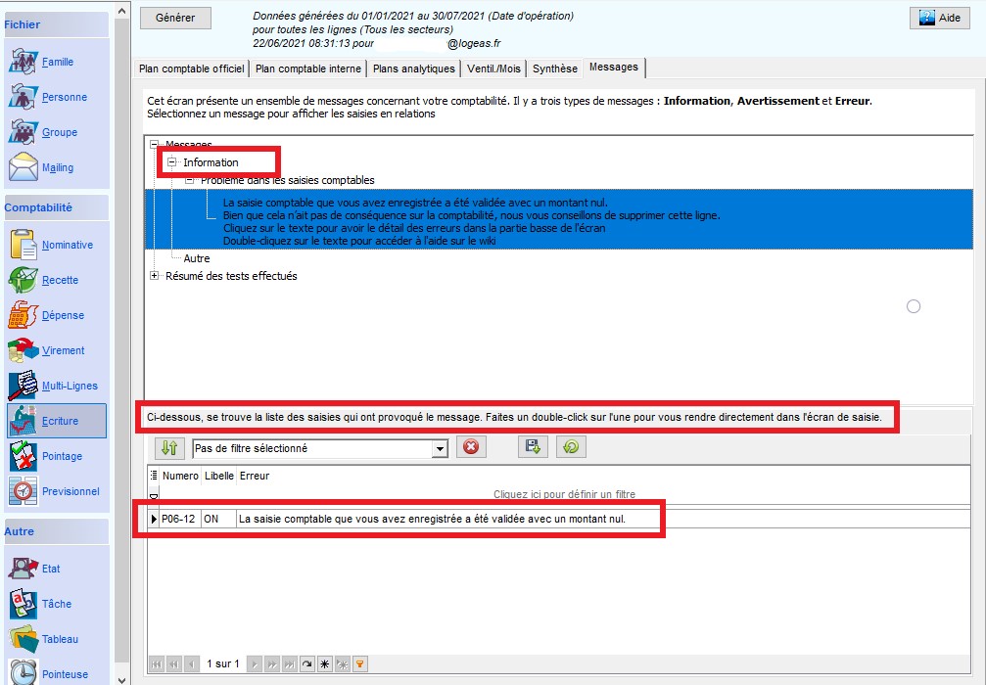
Task: Click the save/export disk icon
Action: tap(532, 447)
